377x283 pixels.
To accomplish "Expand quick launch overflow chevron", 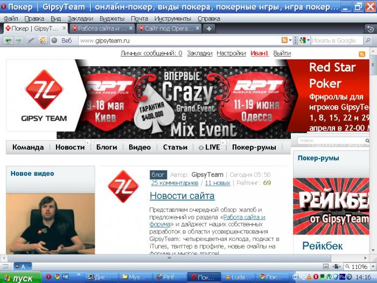I will coord(79,274).
